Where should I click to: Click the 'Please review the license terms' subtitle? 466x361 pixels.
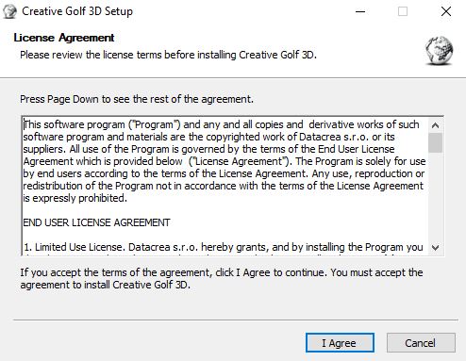(x=168, y=55)
